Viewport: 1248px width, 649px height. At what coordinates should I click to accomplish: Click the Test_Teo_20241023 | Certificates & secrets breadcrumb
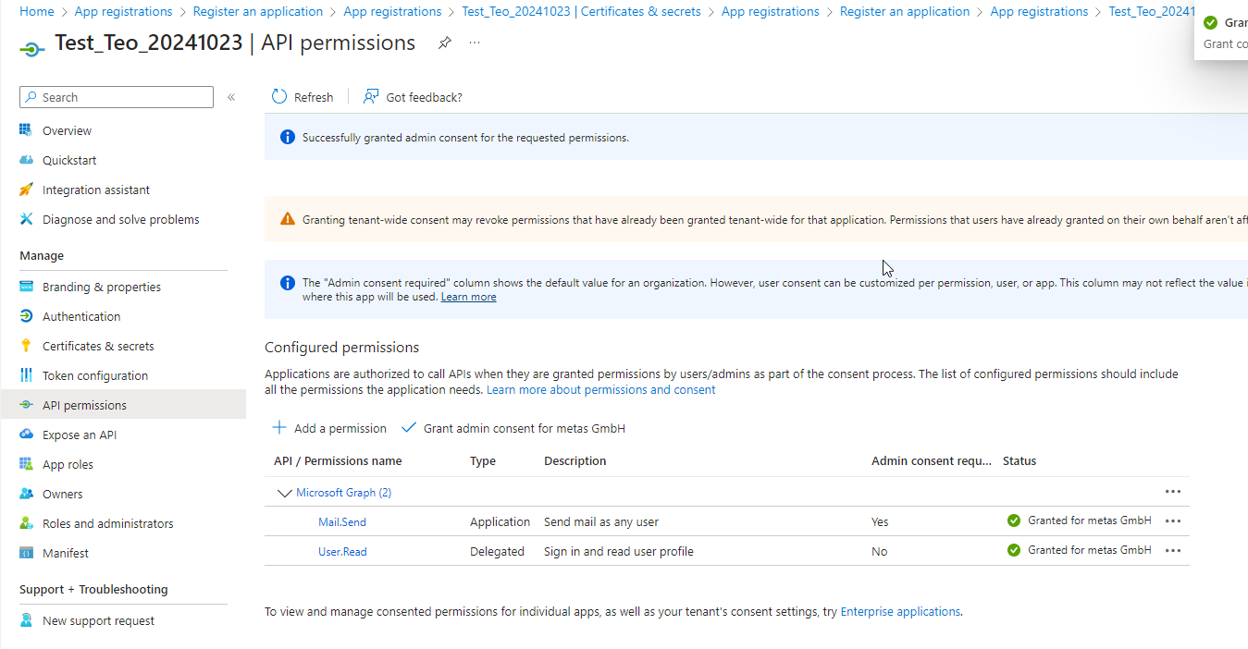pos(581,11)
